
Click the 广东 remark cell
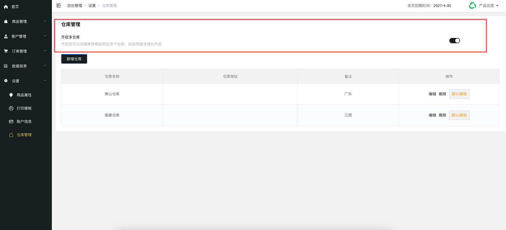(x=348, y=94)
